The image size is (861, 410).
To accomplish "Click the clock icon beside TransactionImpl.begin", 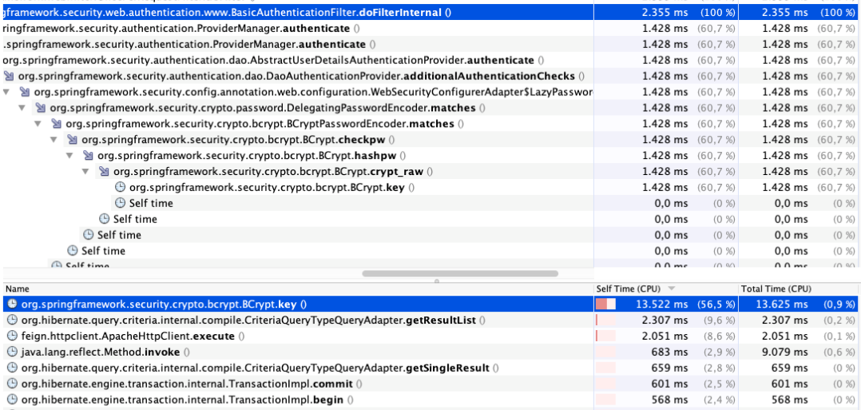I will 13,400.
